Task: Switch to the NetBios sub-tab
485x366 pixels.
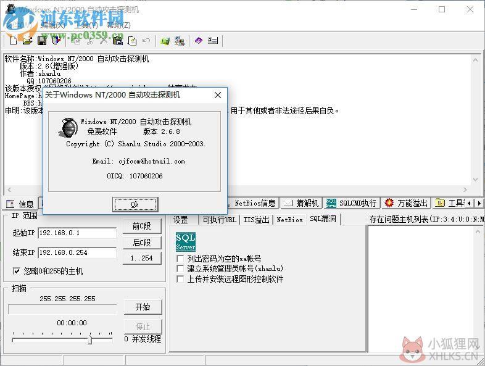Action: tap(289, 220)
